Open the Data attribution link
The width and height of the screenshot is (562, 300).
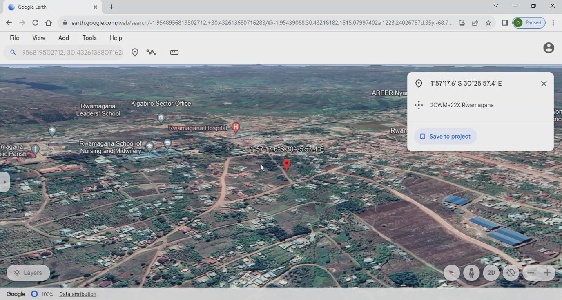[x=78, y=294]
